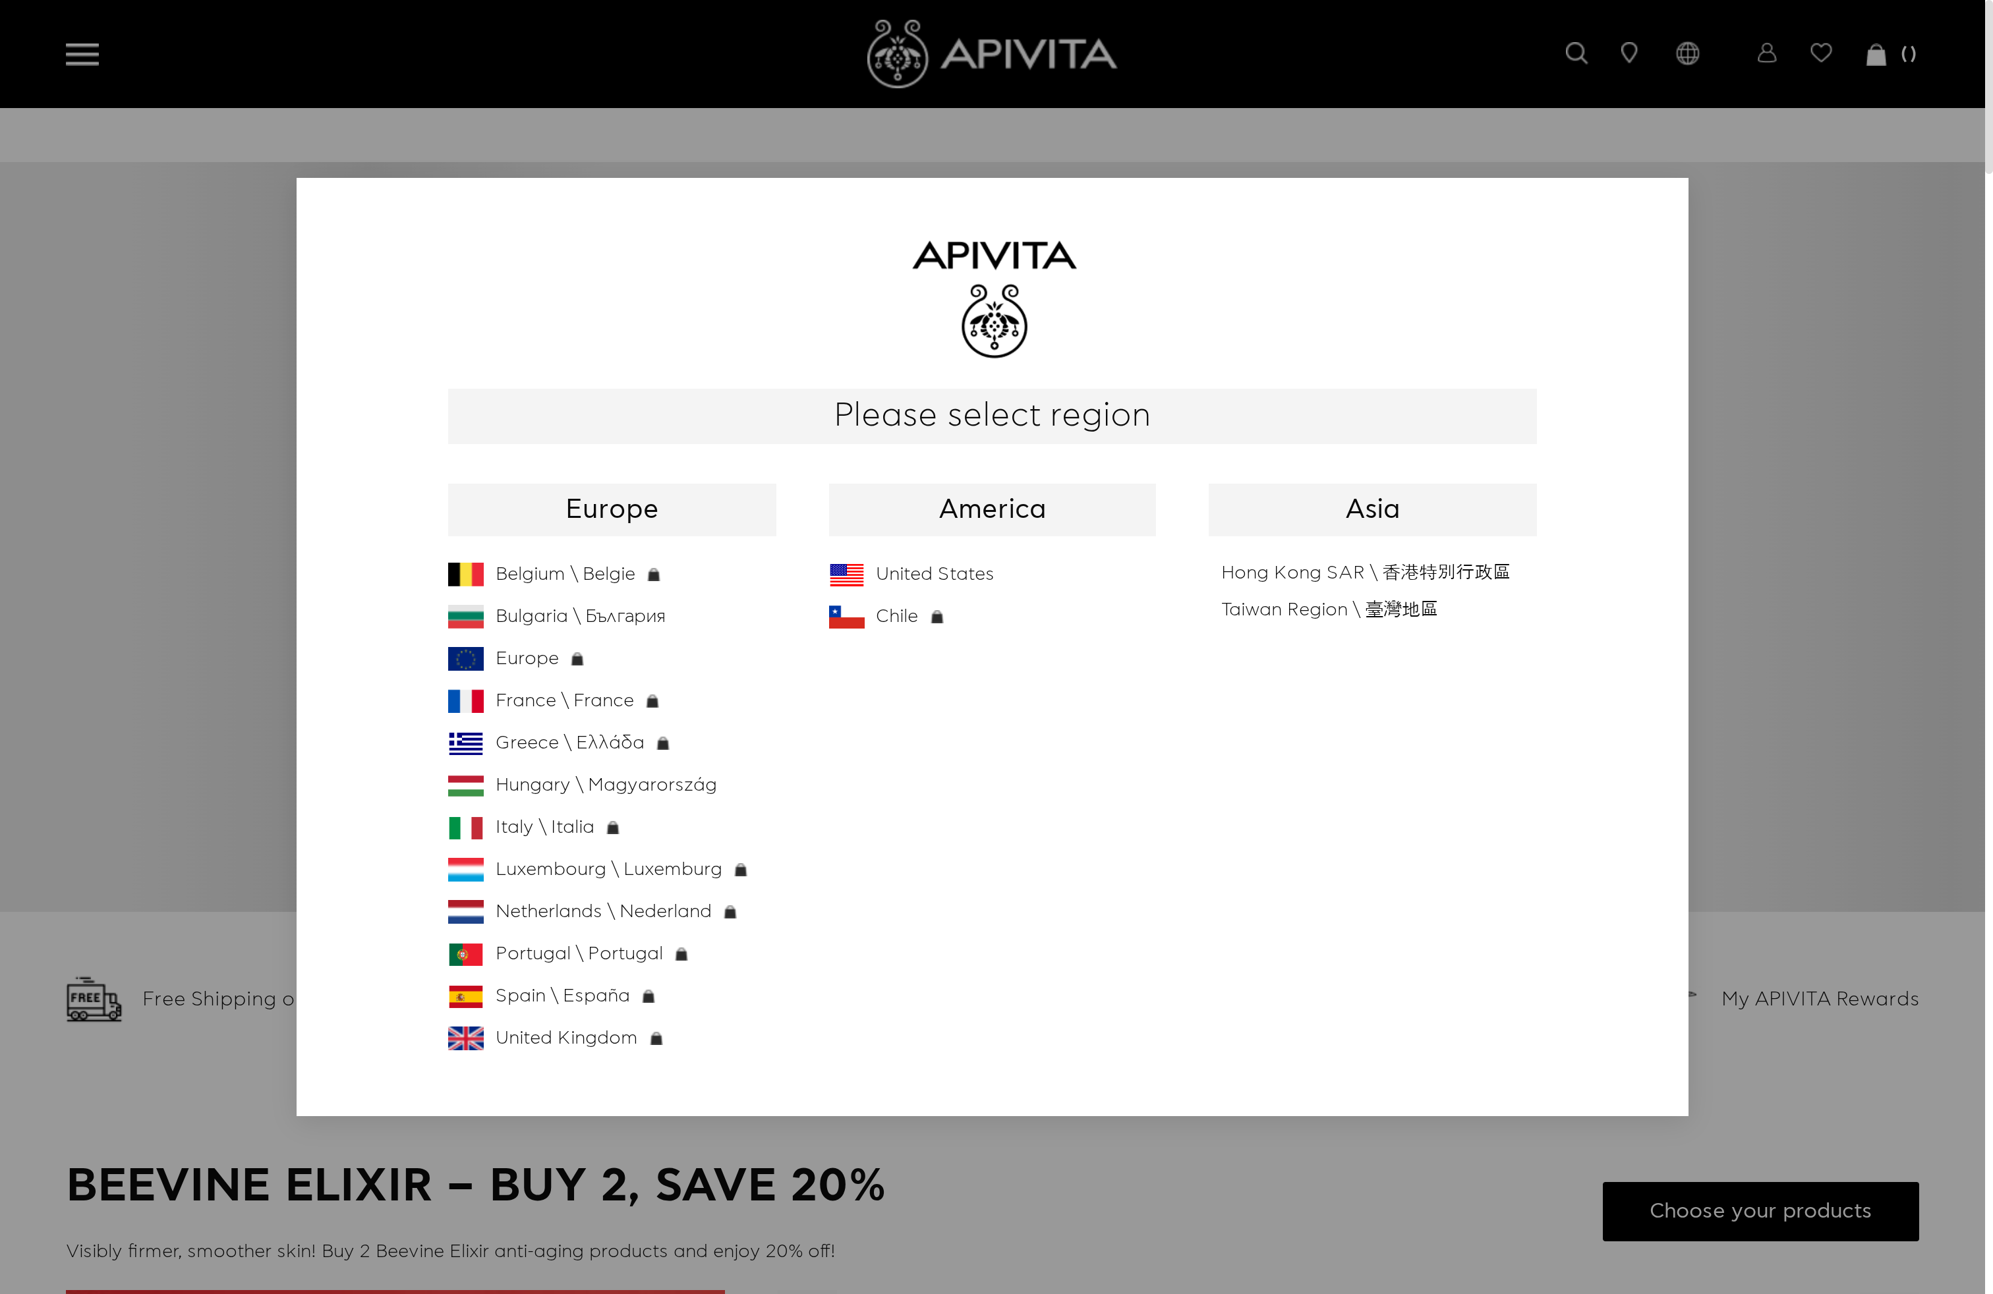Open the shopping cart icon

(x=1876, y=55)
